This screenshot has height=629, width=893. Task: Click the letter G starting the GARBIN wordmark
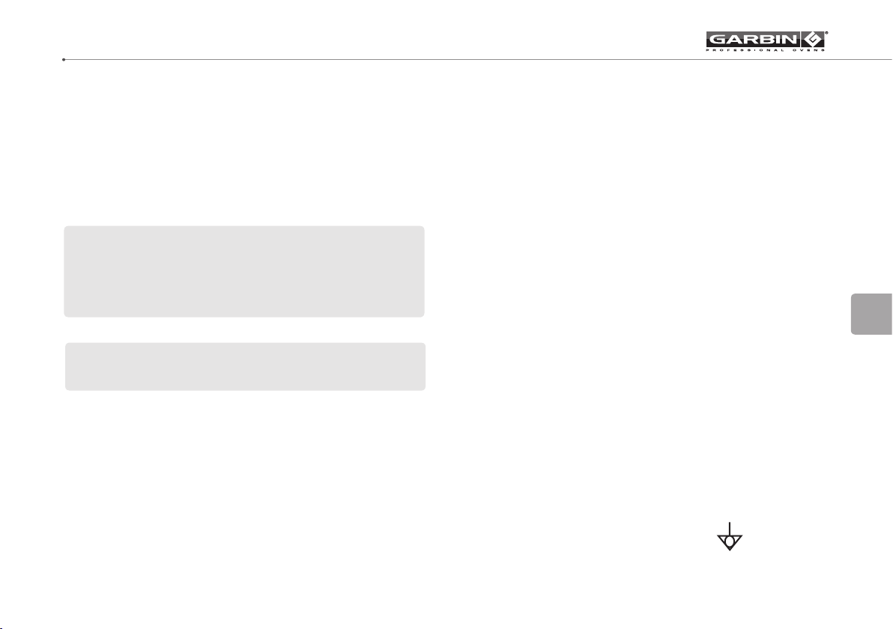[715, 40]
